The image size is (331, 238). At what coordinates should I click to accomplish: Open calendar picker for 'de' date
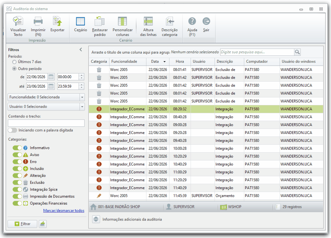[51, 77]
